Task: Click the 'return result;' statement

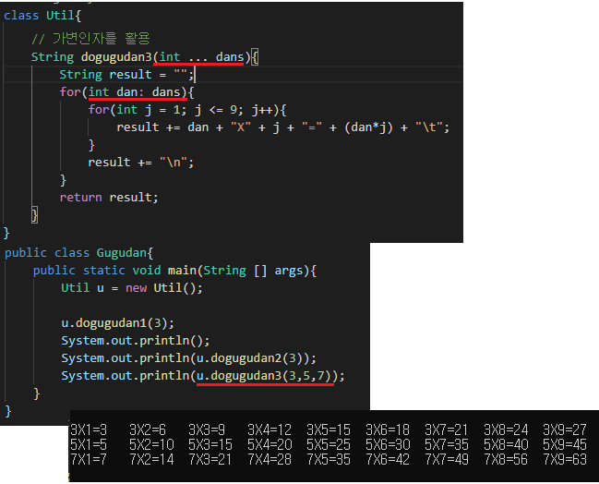Action: [109, 198]
